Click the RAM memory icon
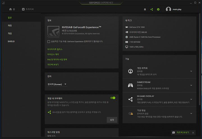Viewport: 202px width, 139px height. click(127, 42)
